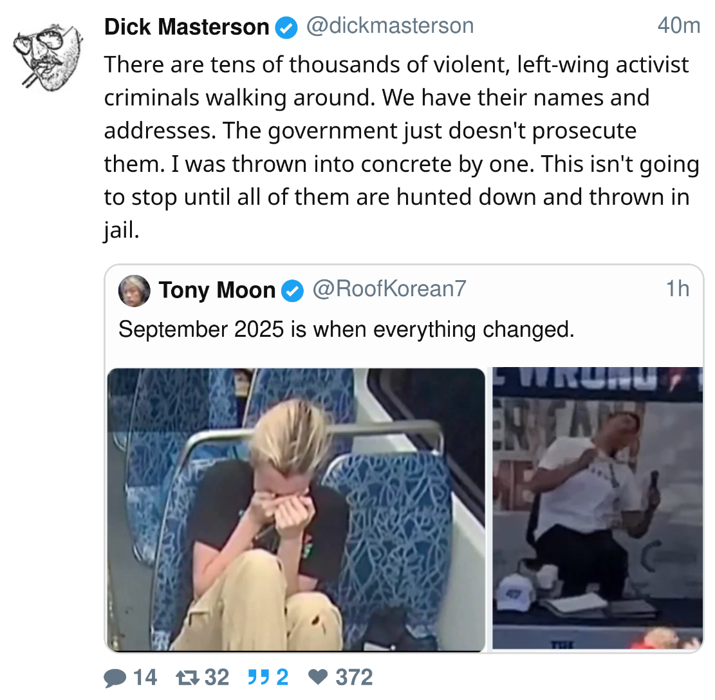Click the Tony Moon display name
The image size is (715, 700).
click(217, 290)
